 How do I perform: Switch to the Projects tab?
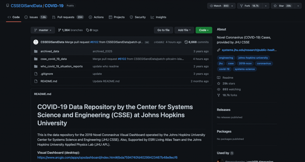(x=117, y=17)
